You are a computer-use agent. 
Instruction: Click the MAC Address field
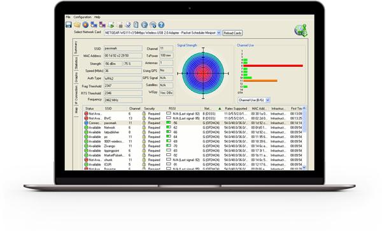(x=123, y=56)
